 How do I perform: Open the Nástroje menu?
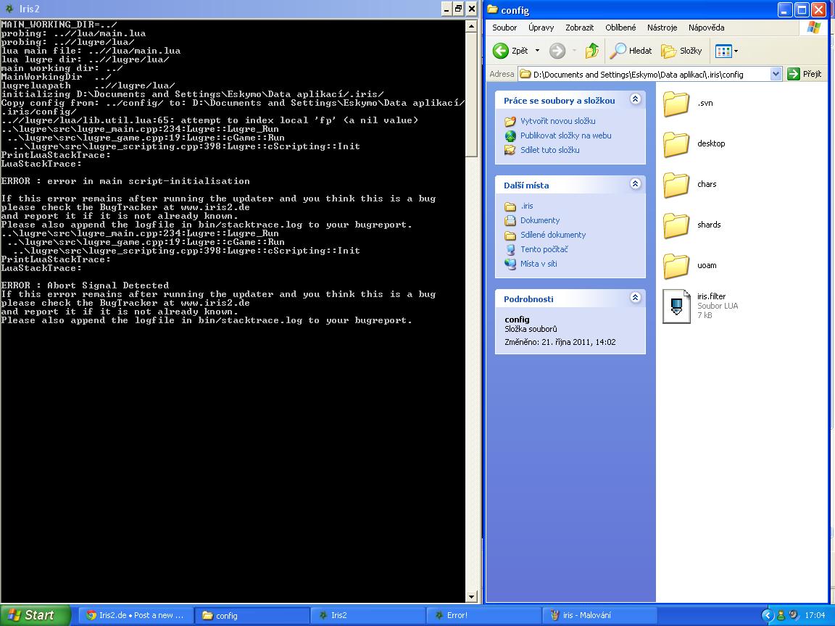coord(662,28)
